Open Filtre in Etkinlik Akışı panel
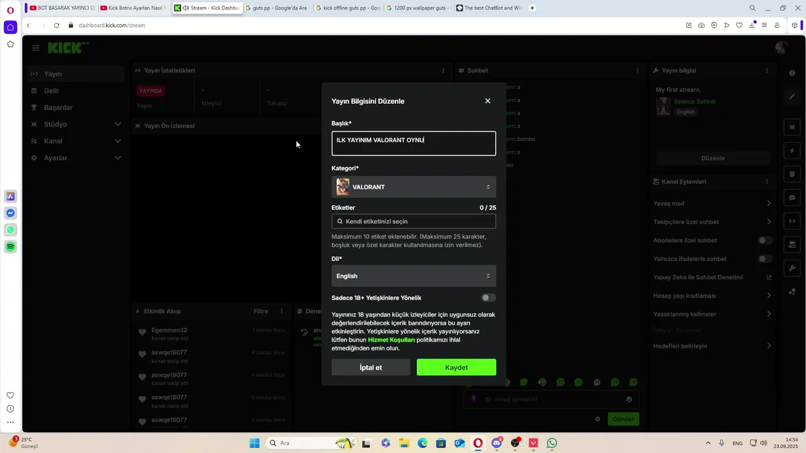This screenshot has width=806, height=453. pos(261,311)
